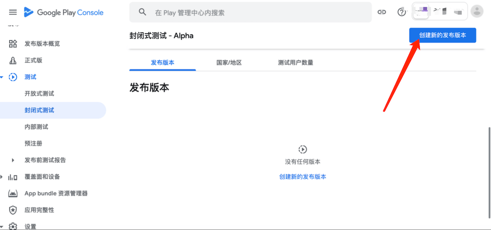Click the 正式版 production icon
This screenshot has height=230, width=491.
pyautogui.click(x=13, y=60)
